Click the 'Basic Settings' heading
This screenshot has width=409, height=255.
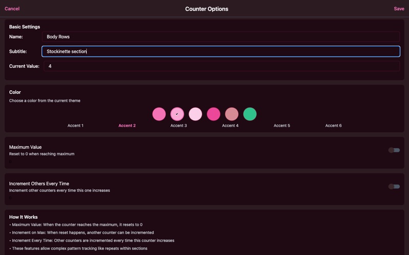click(25, 27)
